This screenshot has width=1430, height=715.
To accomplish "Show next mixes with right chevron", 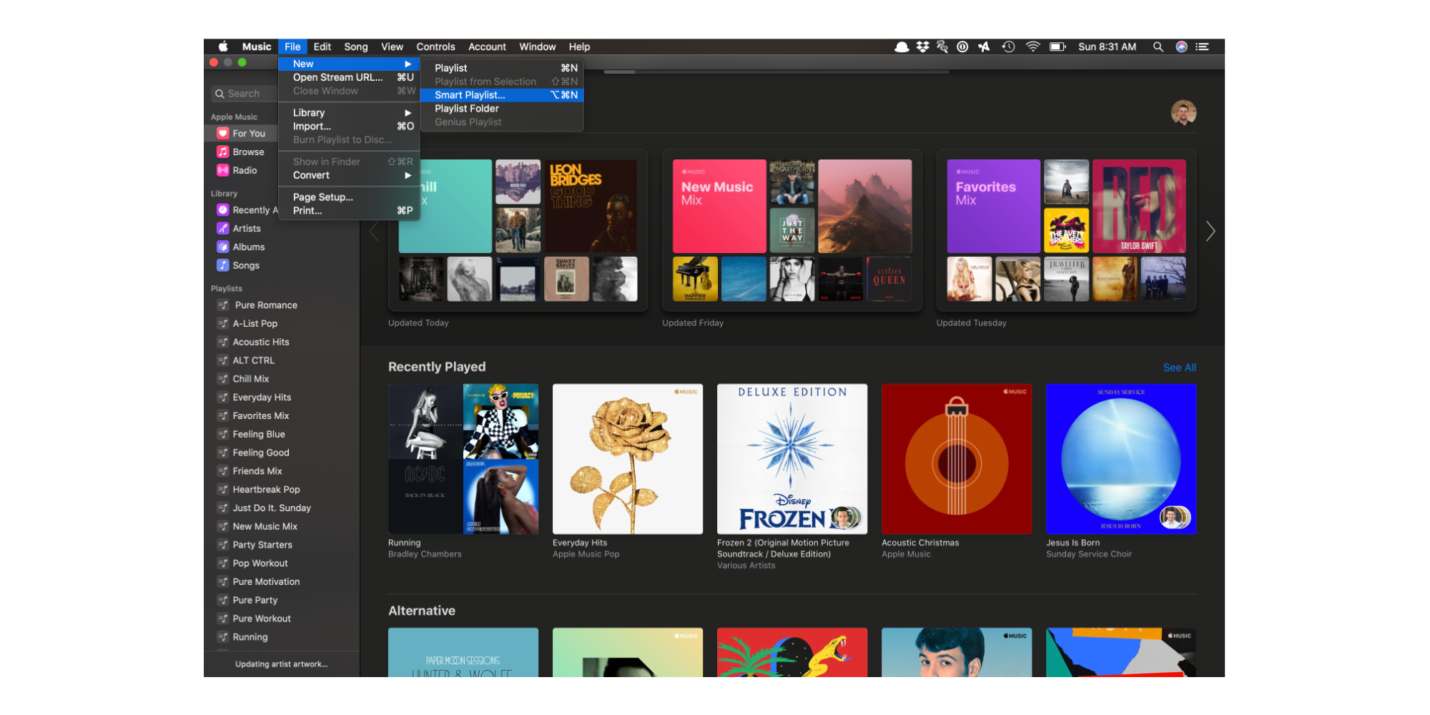I will click(x=1210, y=231).
